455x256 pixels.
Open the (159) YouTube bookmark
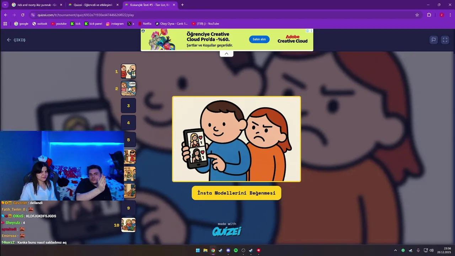click(205, 24)
